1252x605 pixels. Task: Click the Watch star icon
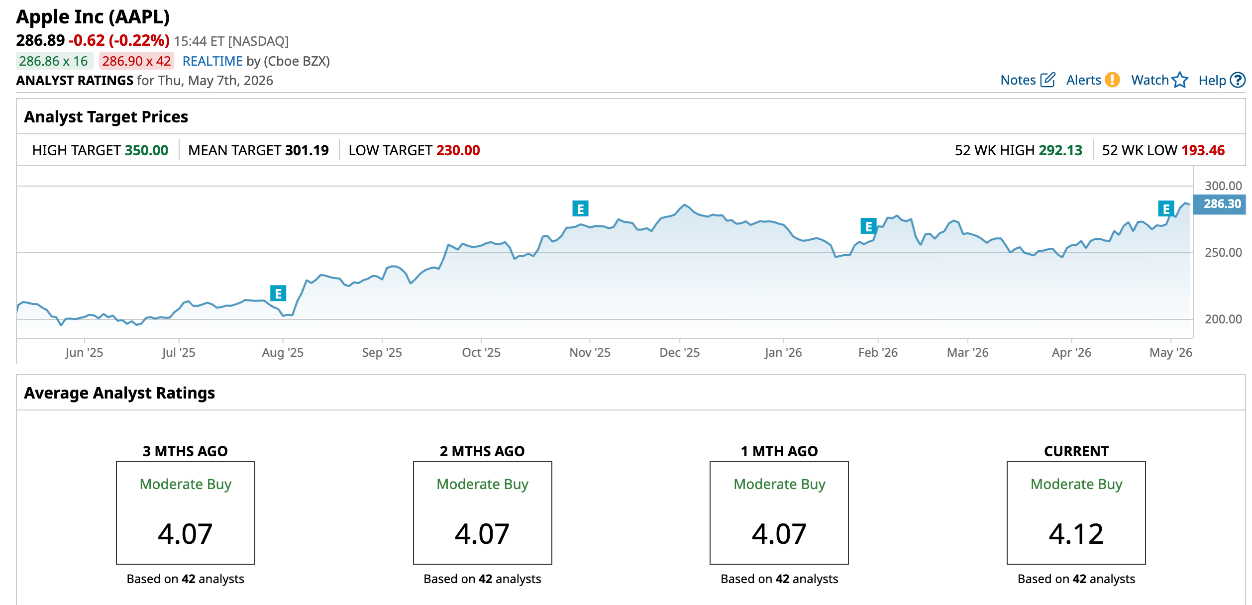1180,80
